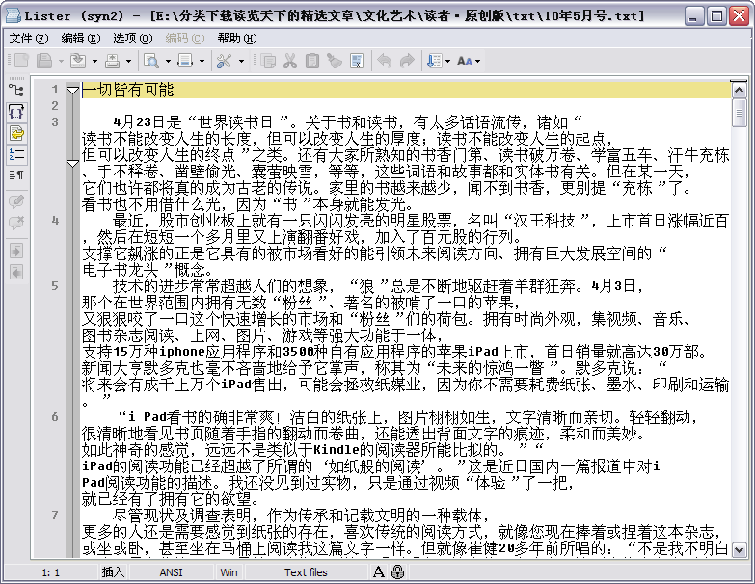Click the outdent left arrow icon
The width and height of the screenshot is (755, 584).
(16, 273)
